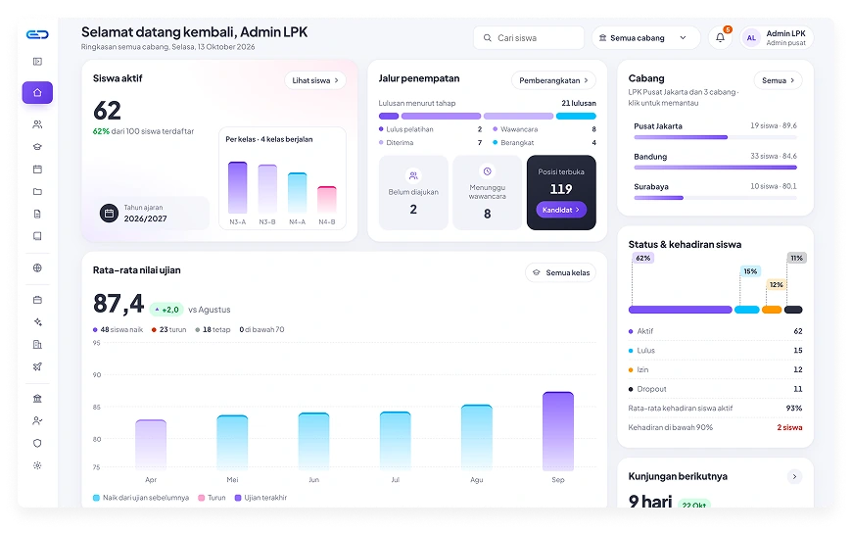Click Lihat siswa button
The height and width of the screenshot is (533, 852).
pyautogui.click(x=315, y=80)
